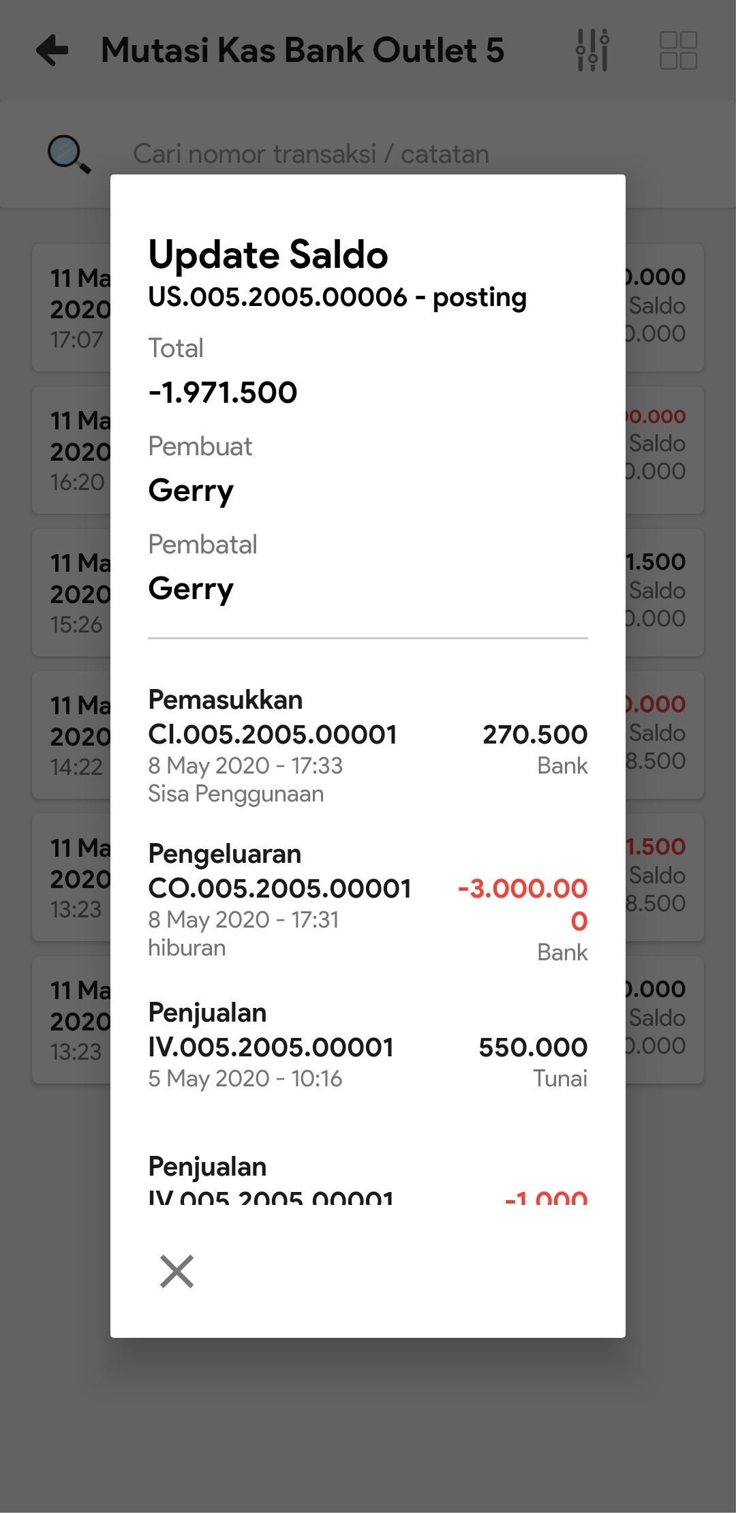Close the Update Saldo dialog
Screen dimensions: 736x1513
pos(177,1271)
